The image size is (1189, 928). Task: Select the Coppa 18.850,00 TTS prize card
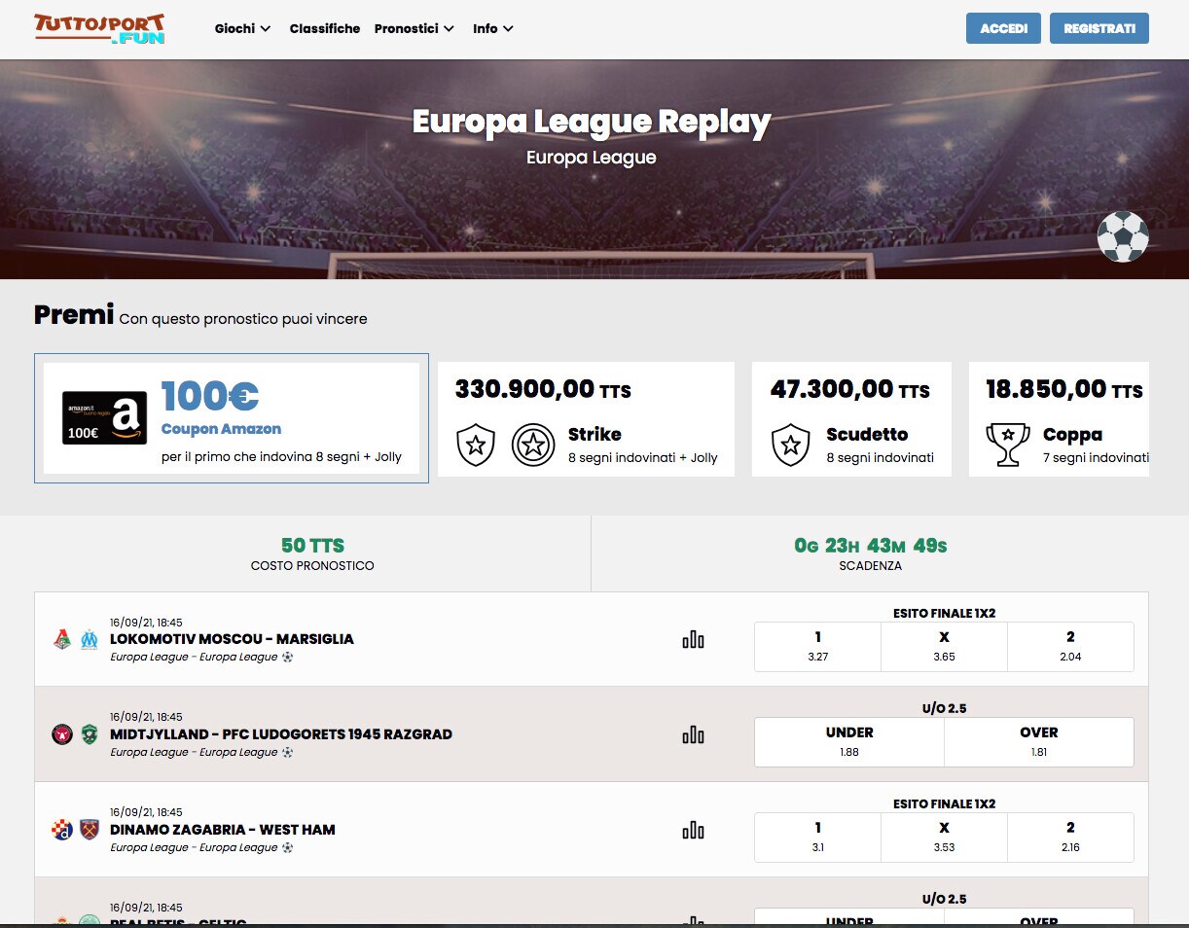(x=1059, y=419)
